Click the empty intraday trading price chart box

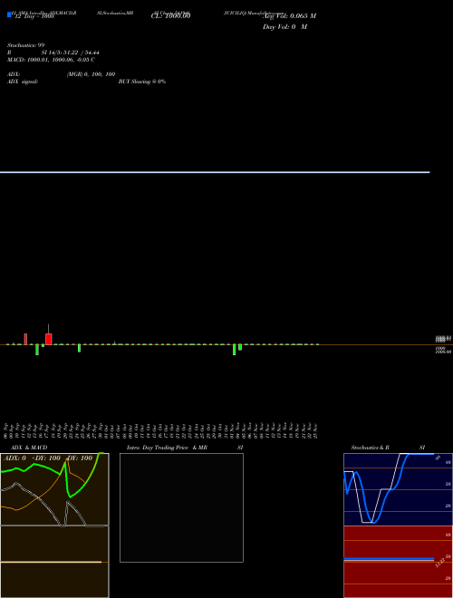coord(181,507)
